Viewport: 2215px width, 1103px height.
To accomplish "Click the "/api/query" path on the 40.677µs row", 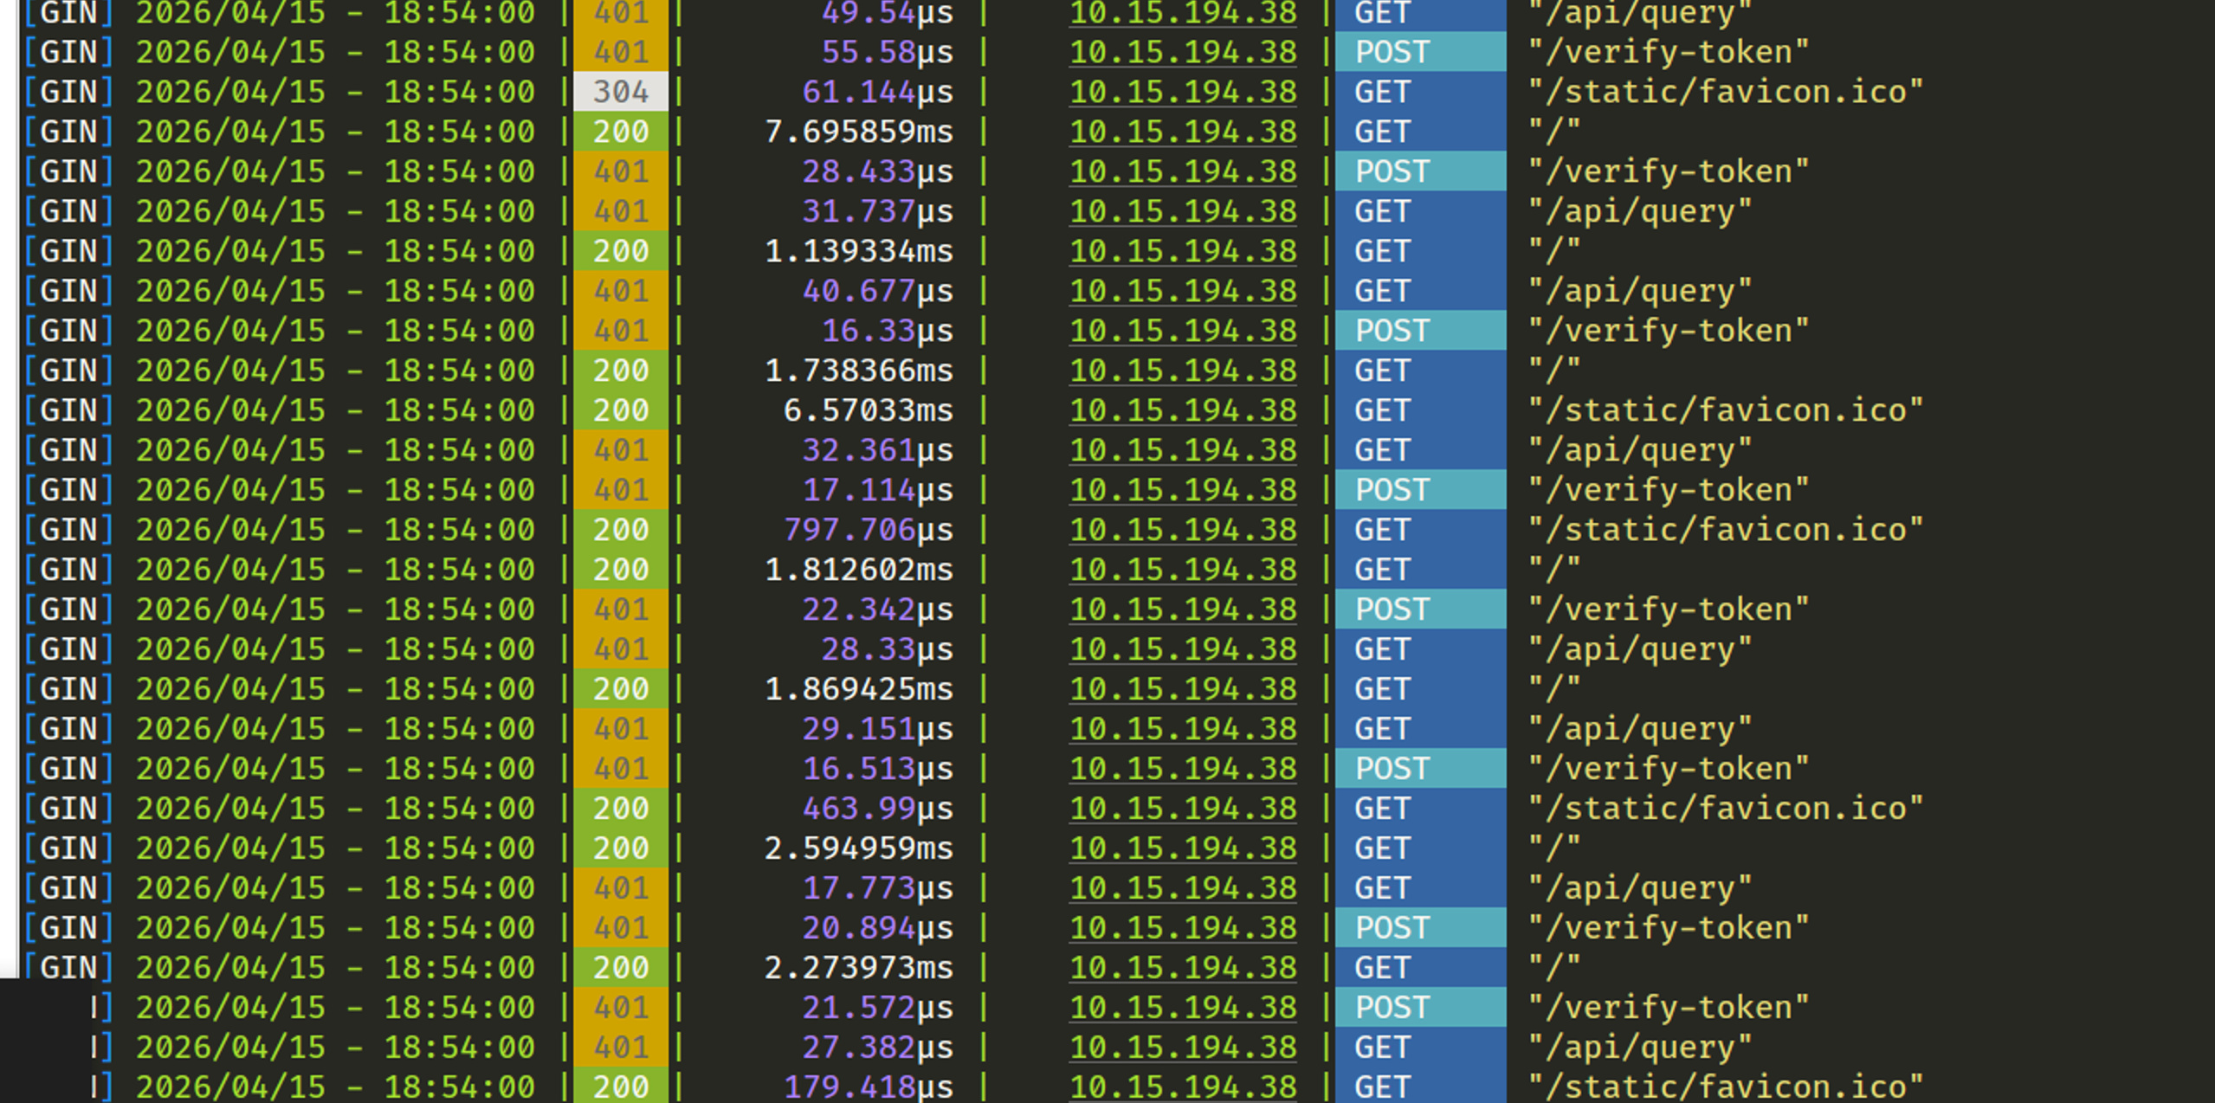I will pyautogui.click(x=1639, y=291).
